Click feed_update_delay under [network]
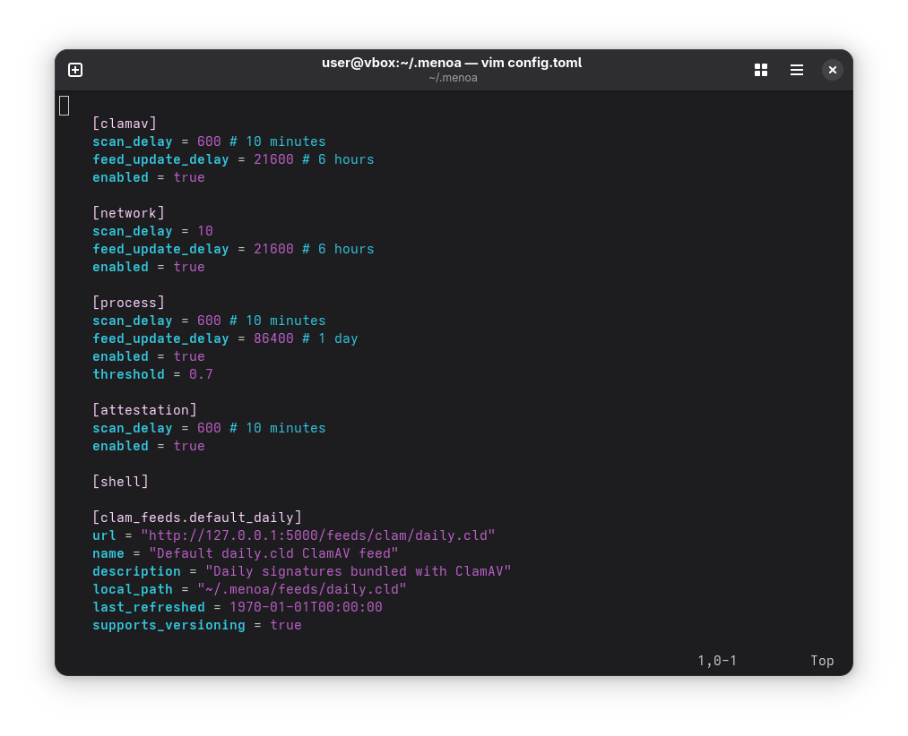Screen dimensions: 908x736 tap(161, 249)
